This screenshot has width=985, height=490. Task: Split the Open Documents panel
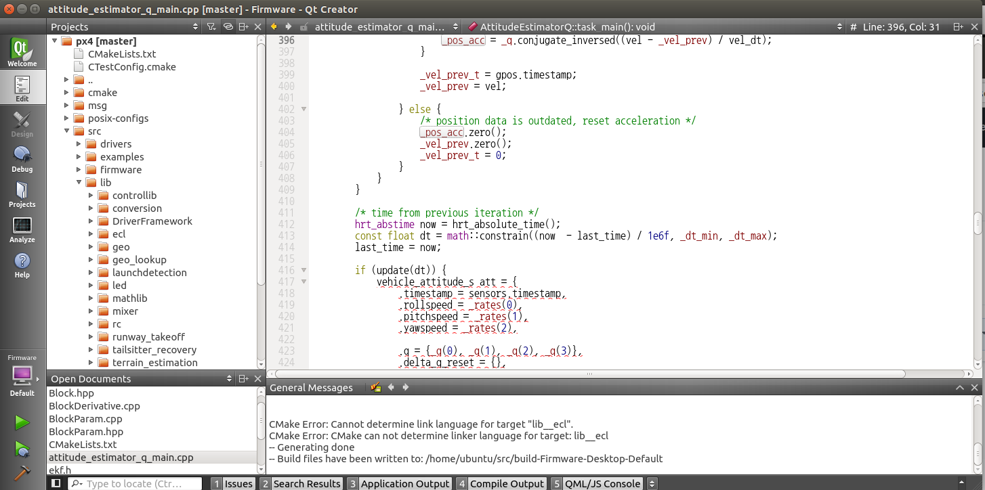[x=244, y=379]
